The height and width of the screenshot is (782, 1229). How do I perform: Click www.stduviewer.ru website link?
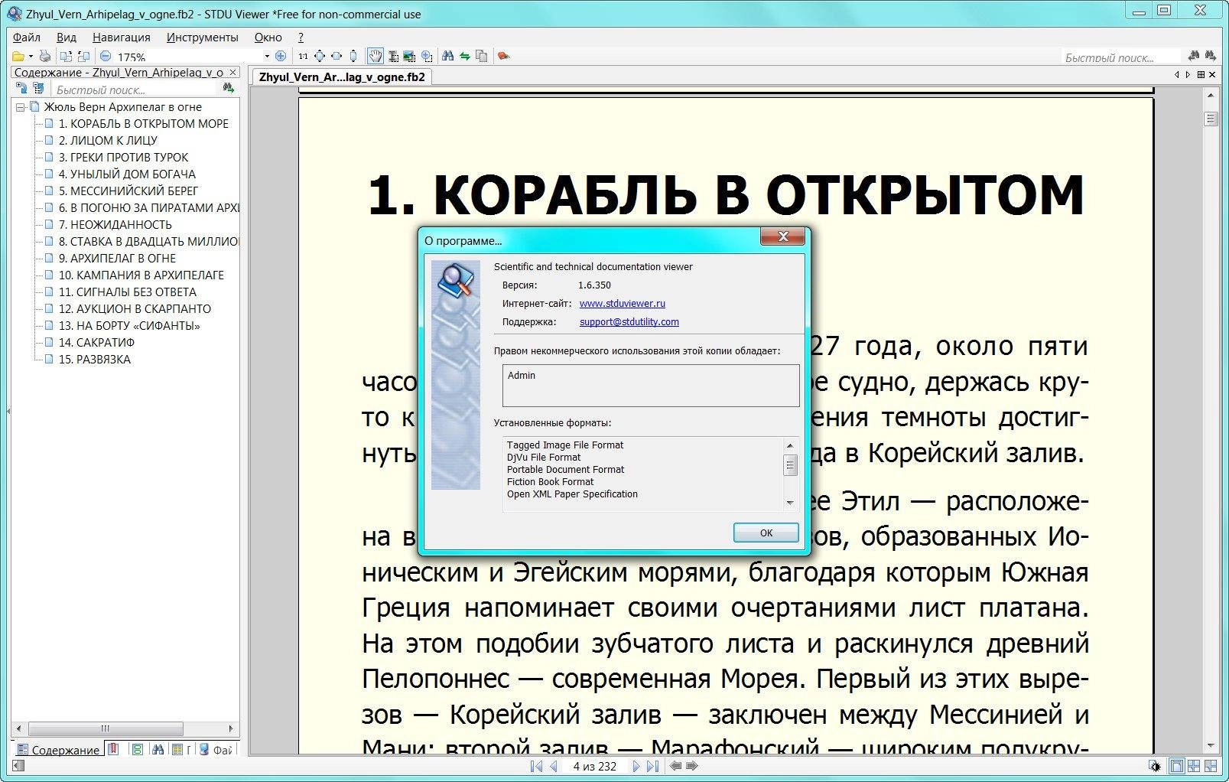[622, 304]
